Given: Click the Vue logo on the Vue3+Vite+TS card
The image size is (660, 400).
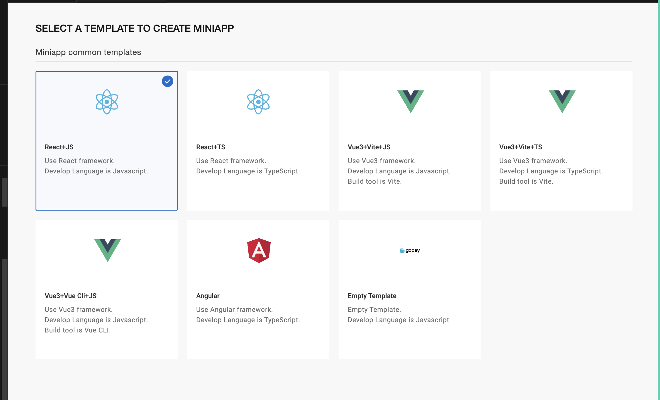Looking at the screenshot, I should click(562, 102).
